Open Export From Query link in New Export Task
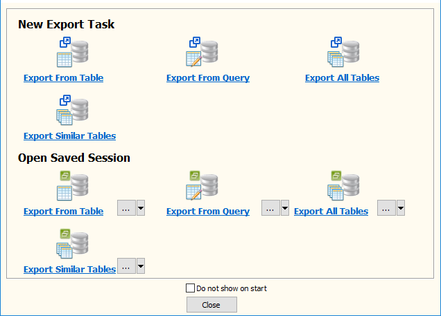The image size is (441, 316). point(208,77)
